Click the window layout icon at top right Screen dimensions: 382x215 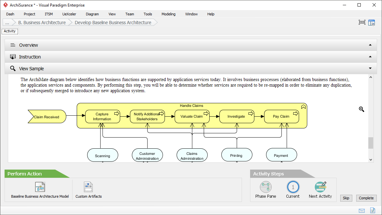click(372, 22)
